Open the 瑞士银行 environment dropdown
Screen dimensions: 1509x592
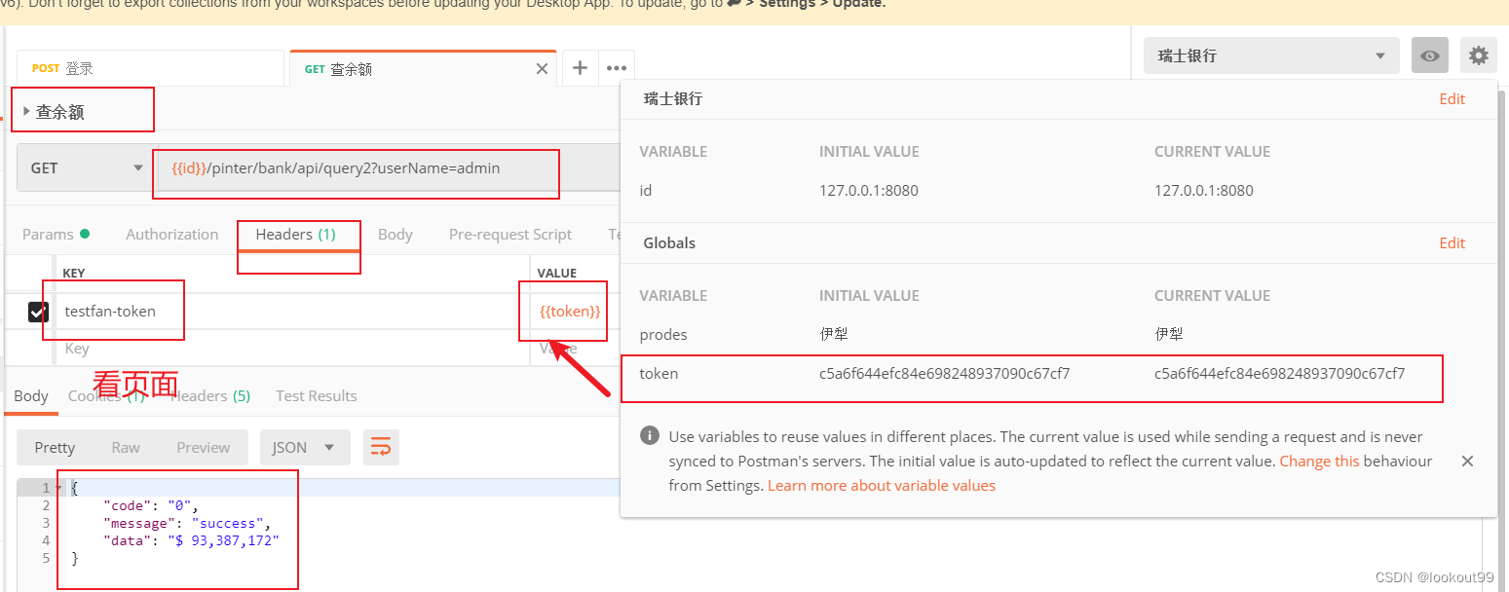[1270, 56]
